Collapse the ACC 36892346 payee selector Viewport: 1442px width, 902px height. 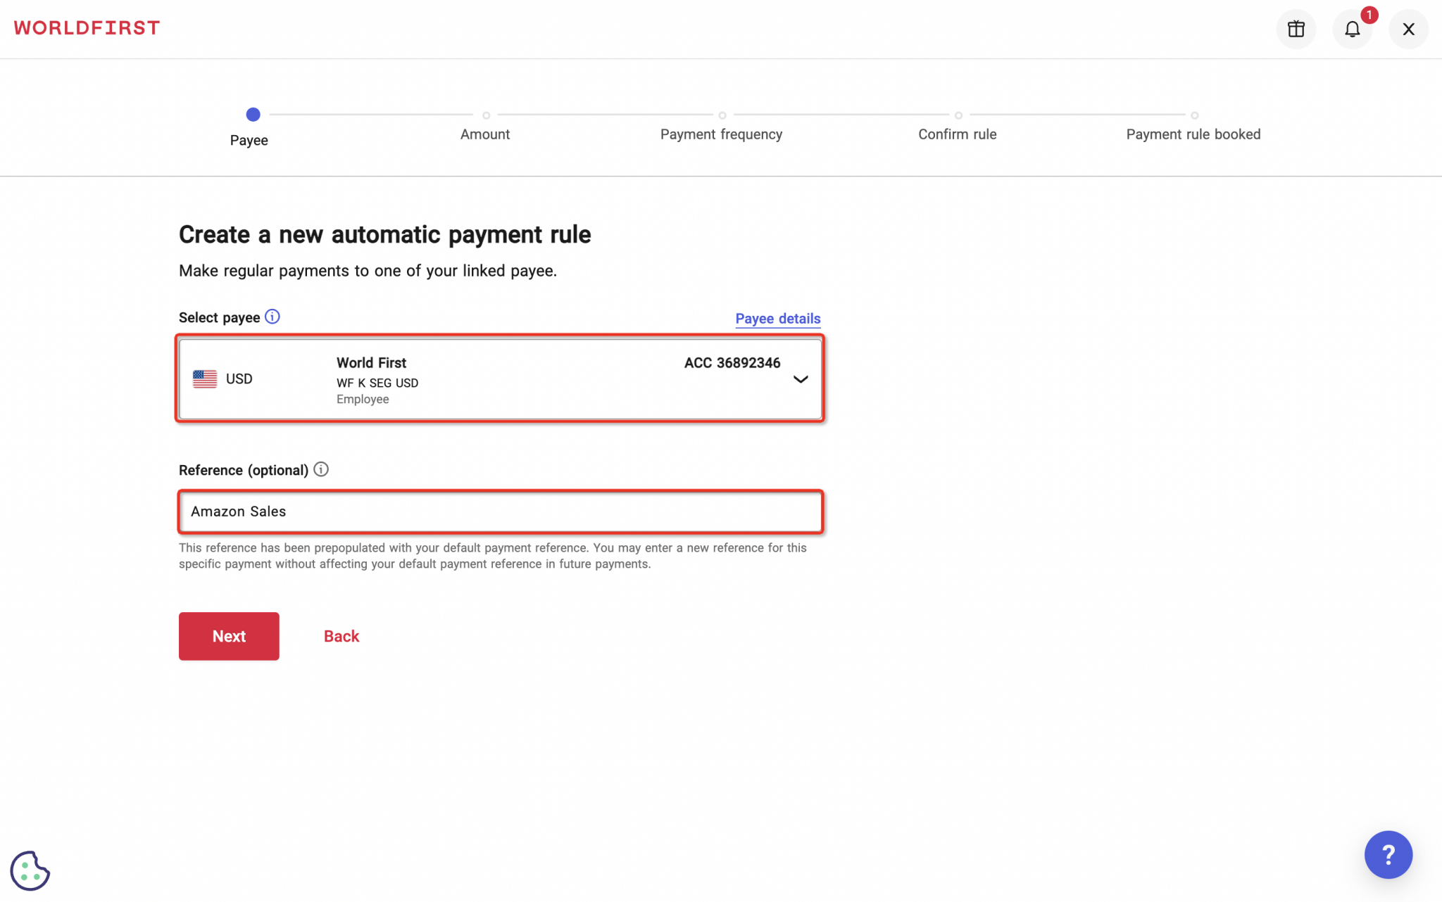tap(801, 379)
